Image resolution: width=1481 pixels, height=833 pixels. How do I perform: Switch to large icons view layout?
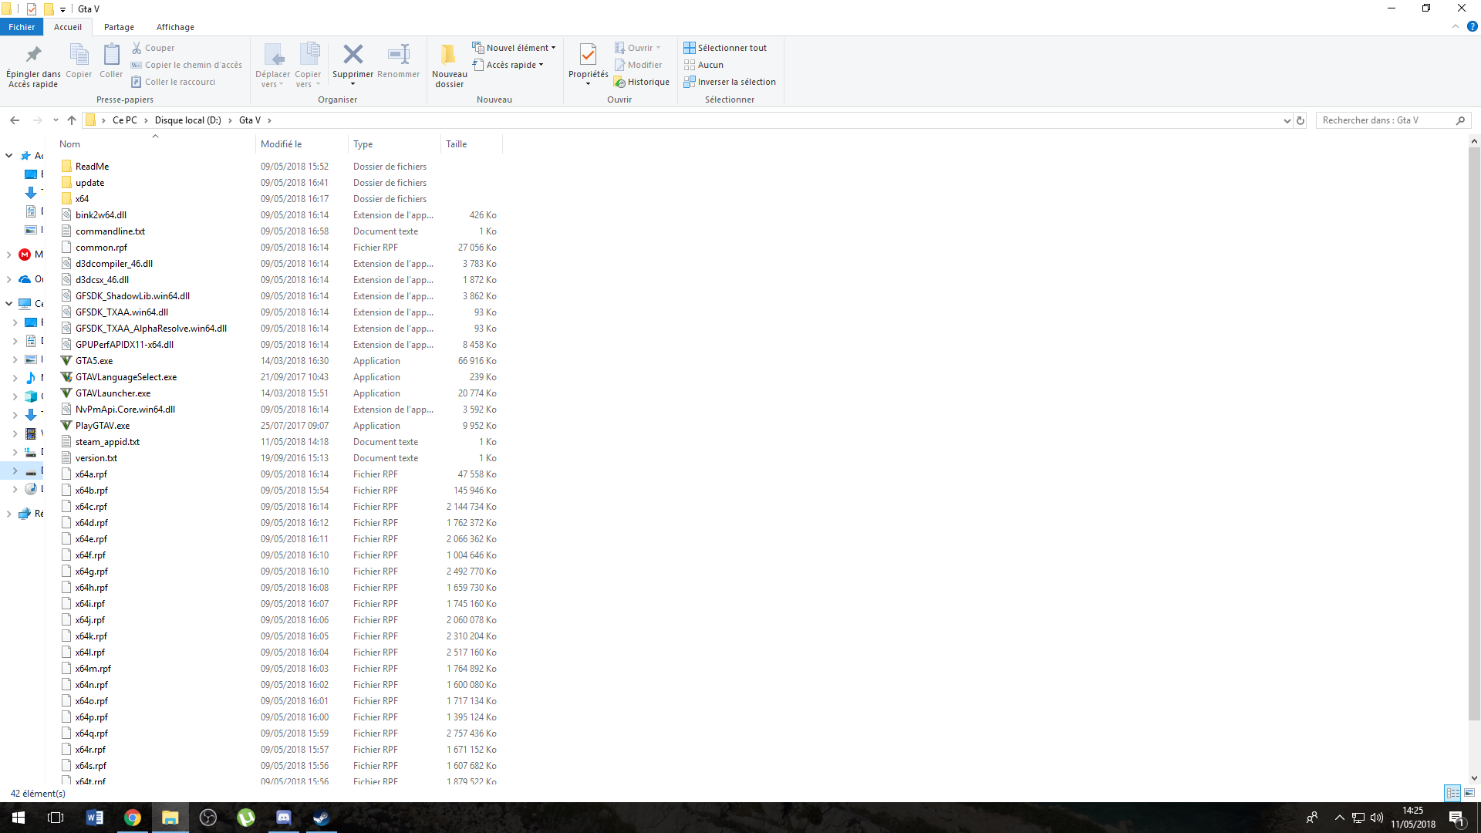[x=1469, y=793]
